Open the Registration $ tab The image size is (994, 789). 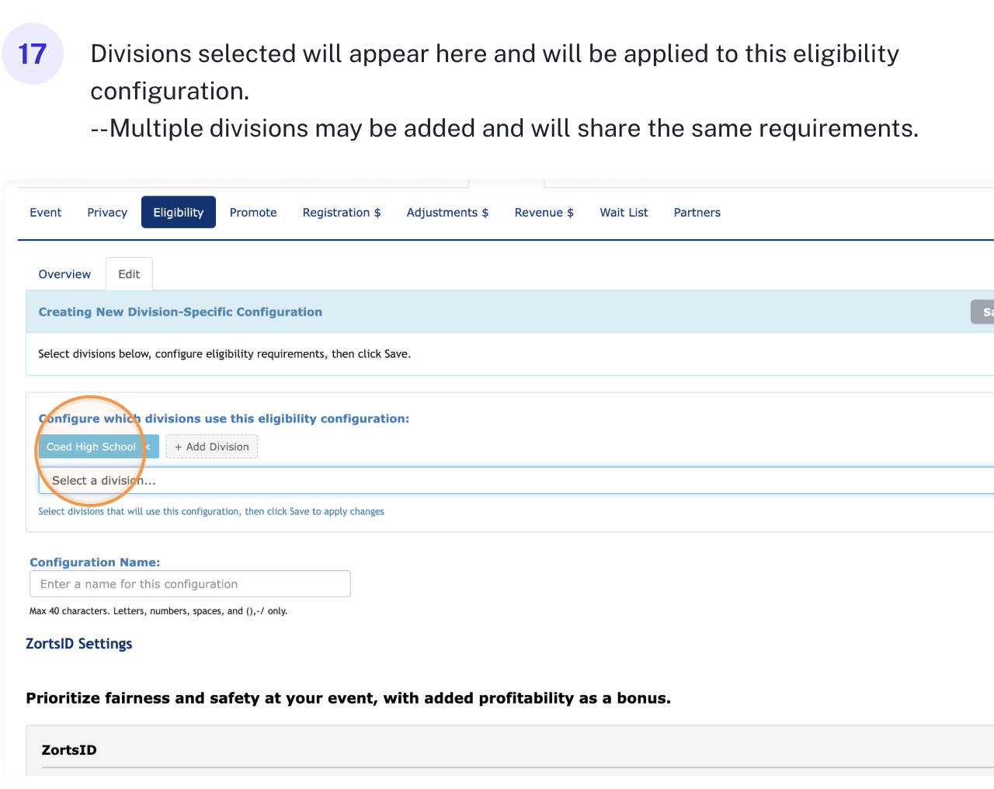[x=342, y=213]
